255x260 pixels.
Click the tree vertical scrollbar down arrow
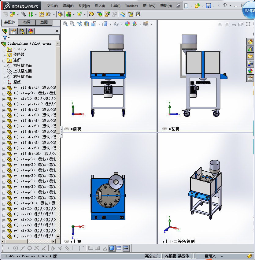[58, 236]
